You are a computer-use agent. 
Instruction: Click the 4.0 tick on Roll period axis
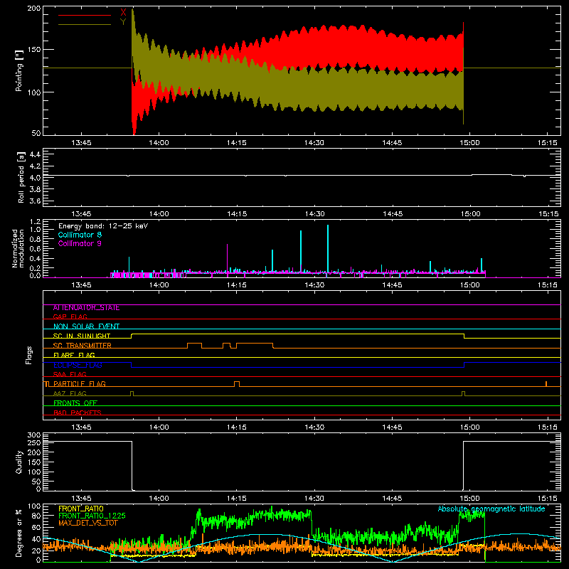[x=35, y=178]
